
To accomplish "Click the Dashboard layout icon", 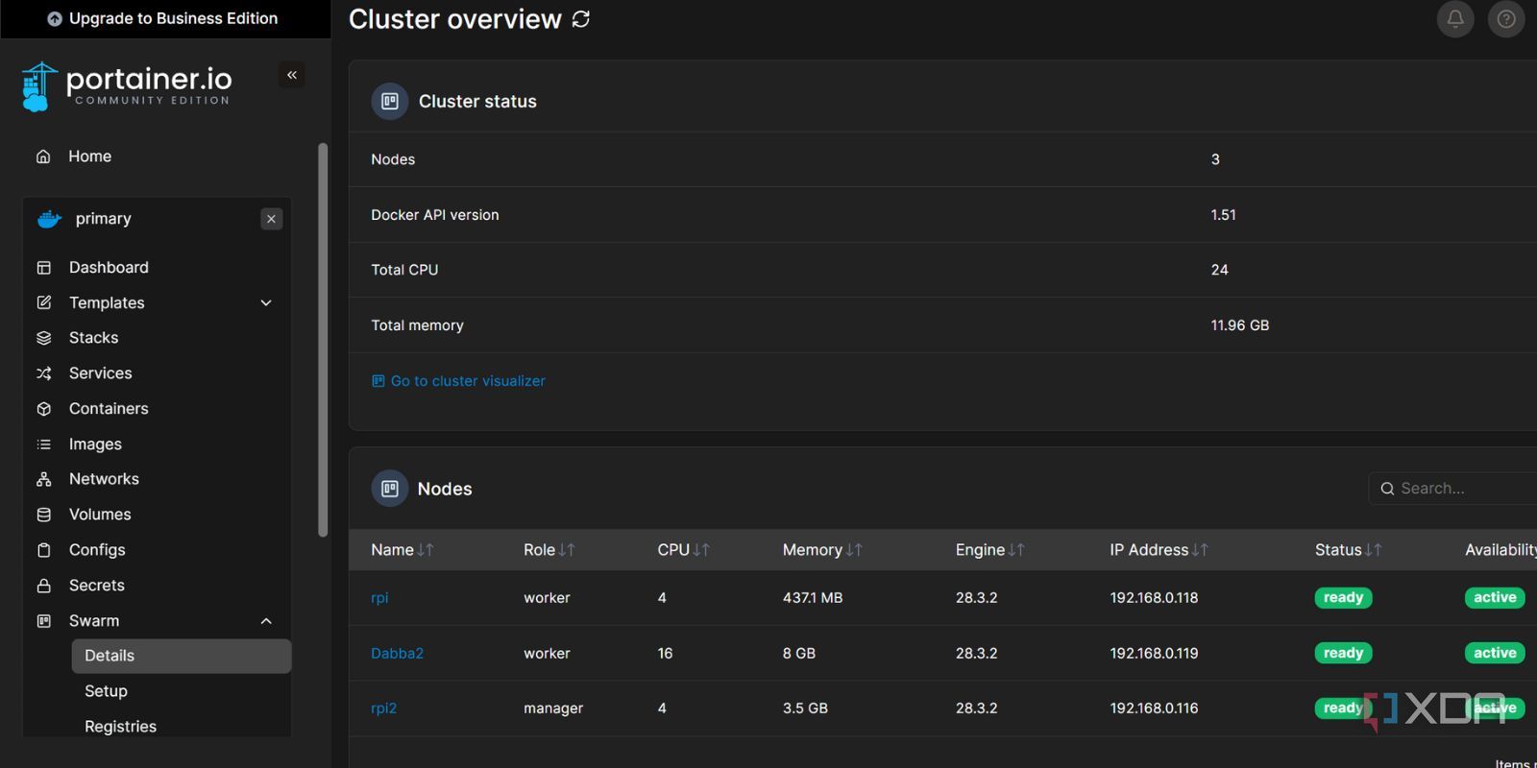I will tap(44, 268).
